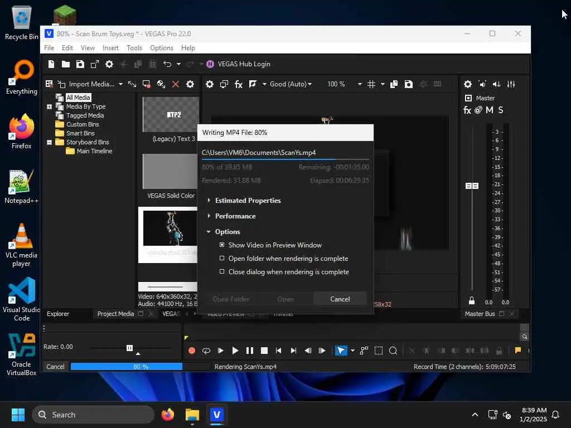The width and height of the screenshot is (571, 428).
Task: Click the Dim Output icon
Action: pos(497,84)
